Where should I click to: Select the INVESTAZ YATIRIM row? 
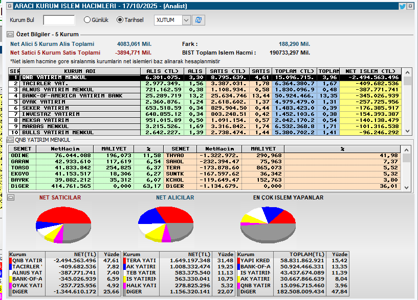[x=205, y=114]
